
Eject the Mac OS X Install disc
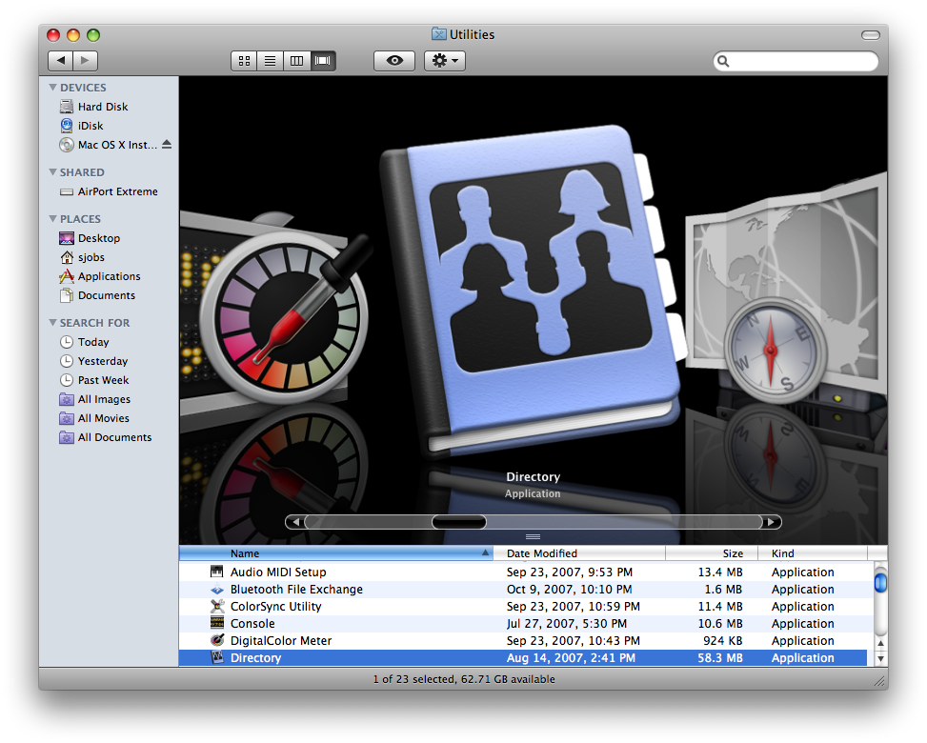167,144
